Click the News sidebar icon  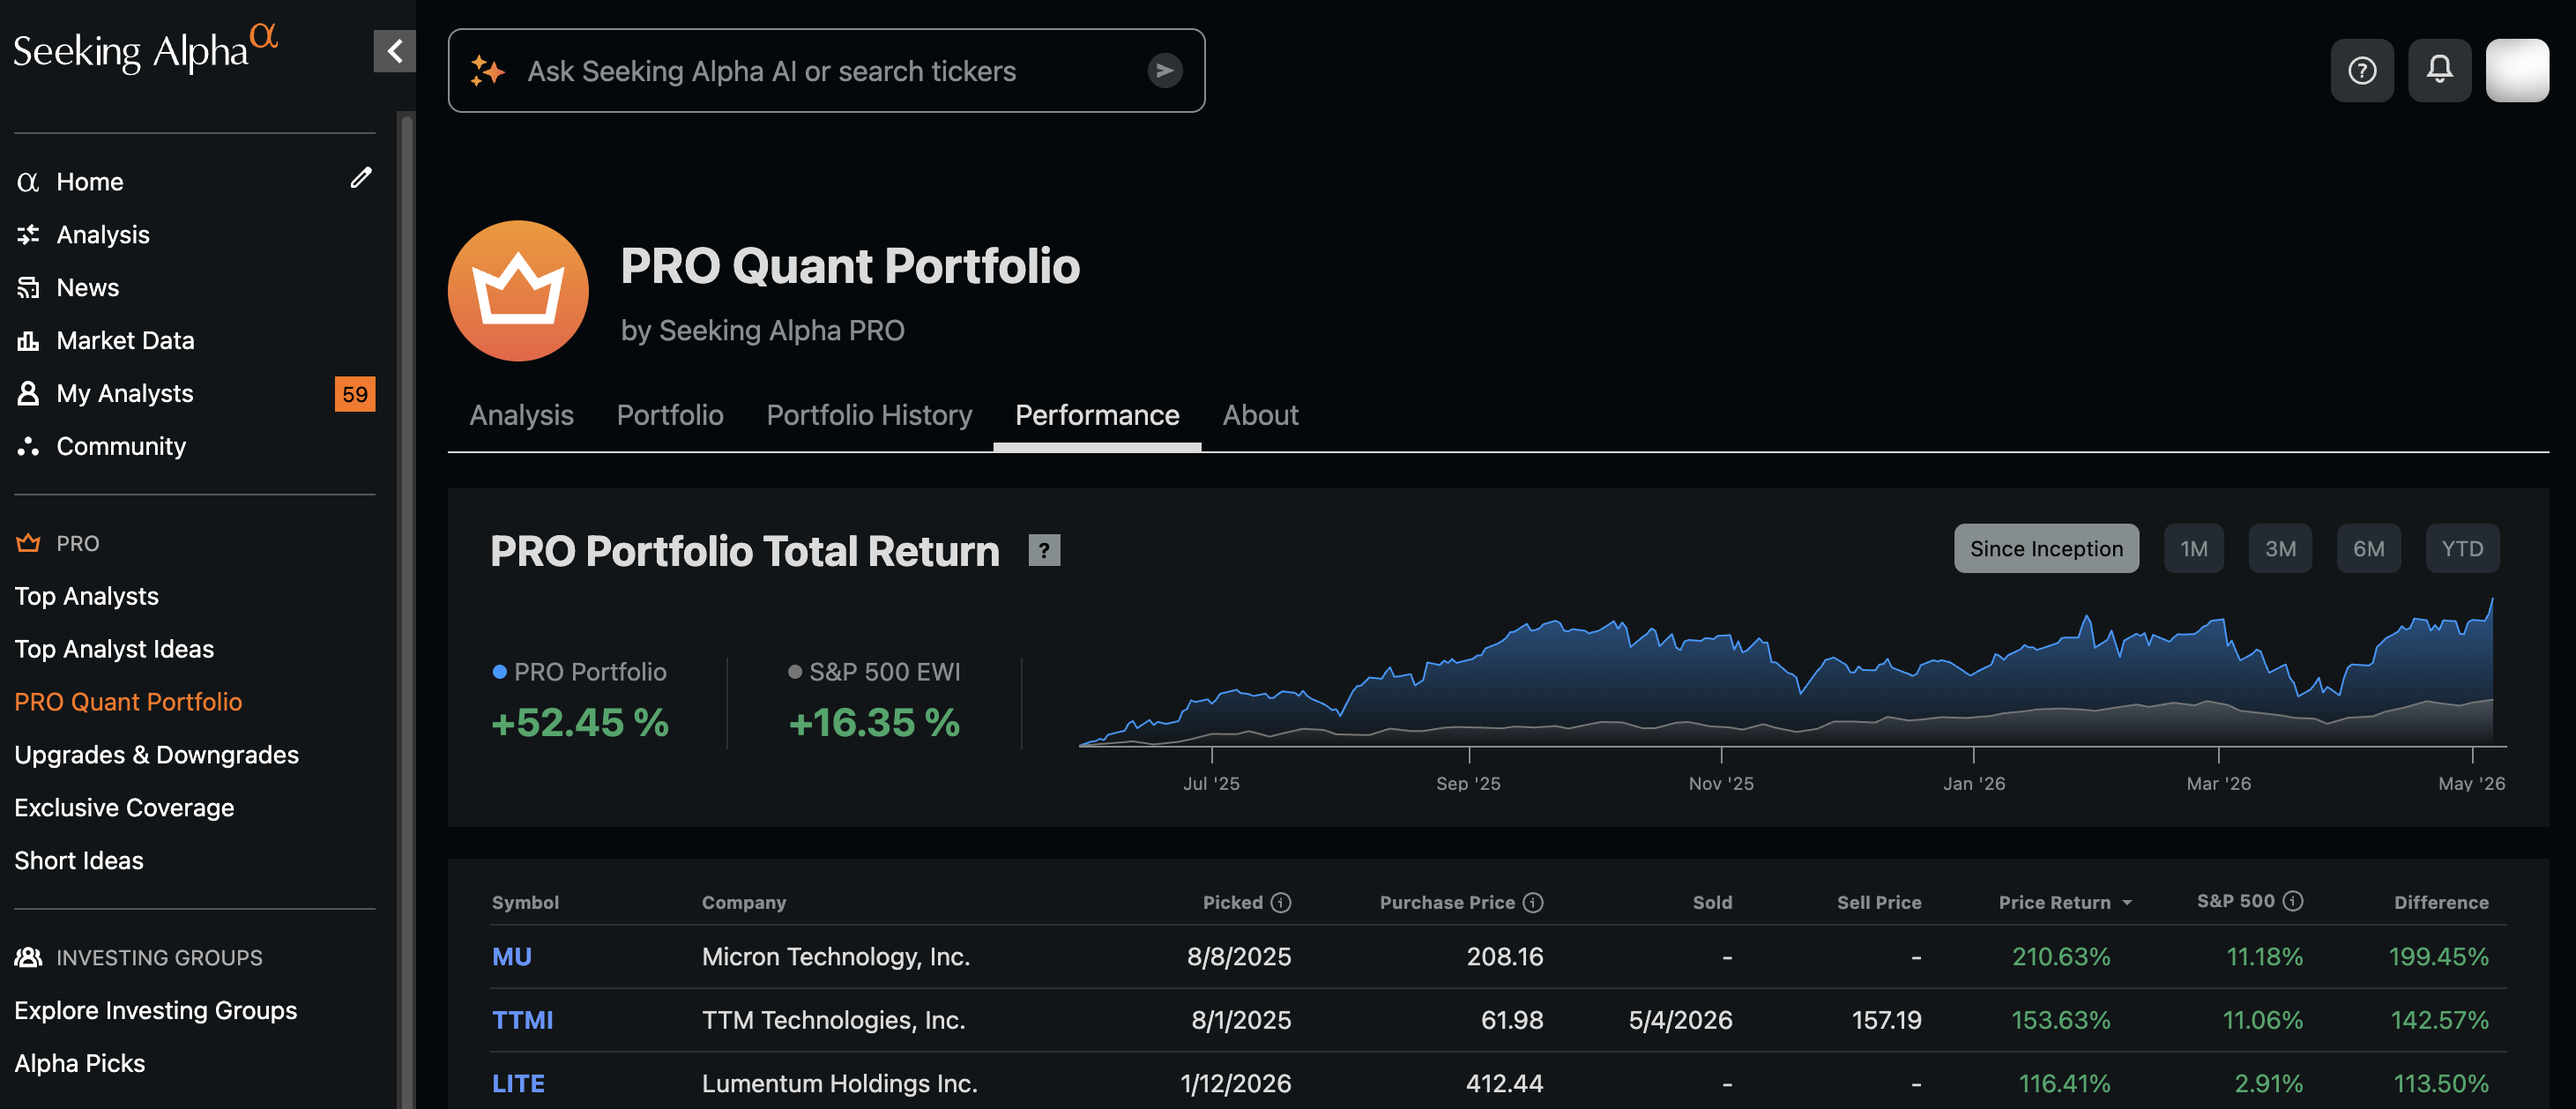pos(28,287)
